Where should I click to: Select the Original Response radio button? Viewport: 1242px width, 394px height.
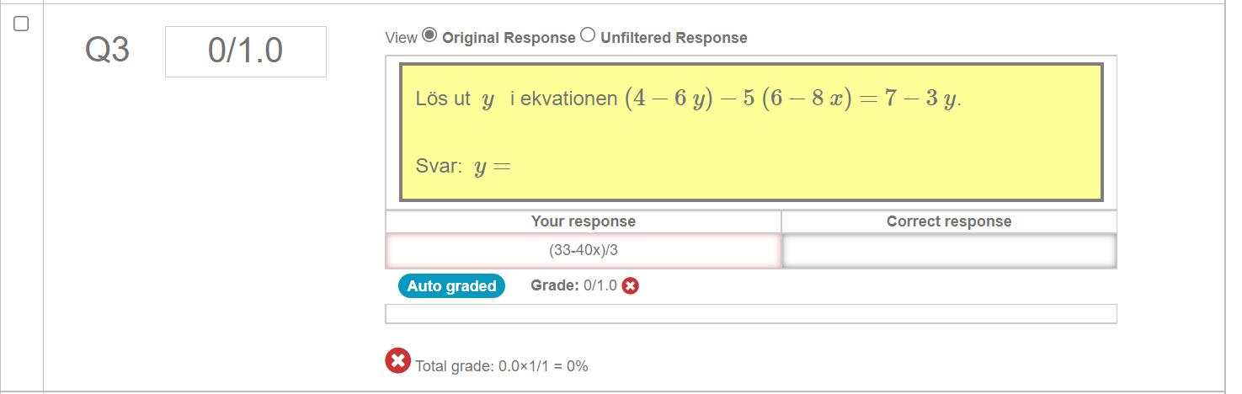429,35
